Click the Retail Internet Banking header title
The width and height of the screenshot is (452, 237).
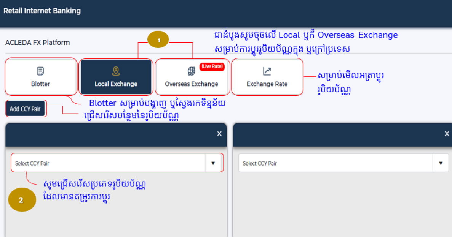(42, 11)
